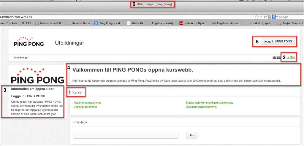This screenshot has height=146, width=304.
Task: Reload the page with the refresh icon
Action: pos(265,17)
